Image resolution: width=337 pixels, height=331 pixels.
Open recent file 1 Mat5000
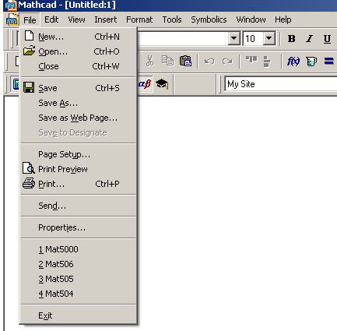coord(78,249)
